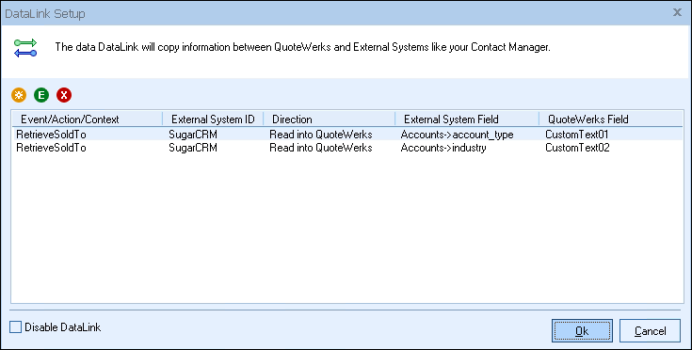Click the Direction column header
Viewport: 692px width, 350px height.
(x=330, y=119)
